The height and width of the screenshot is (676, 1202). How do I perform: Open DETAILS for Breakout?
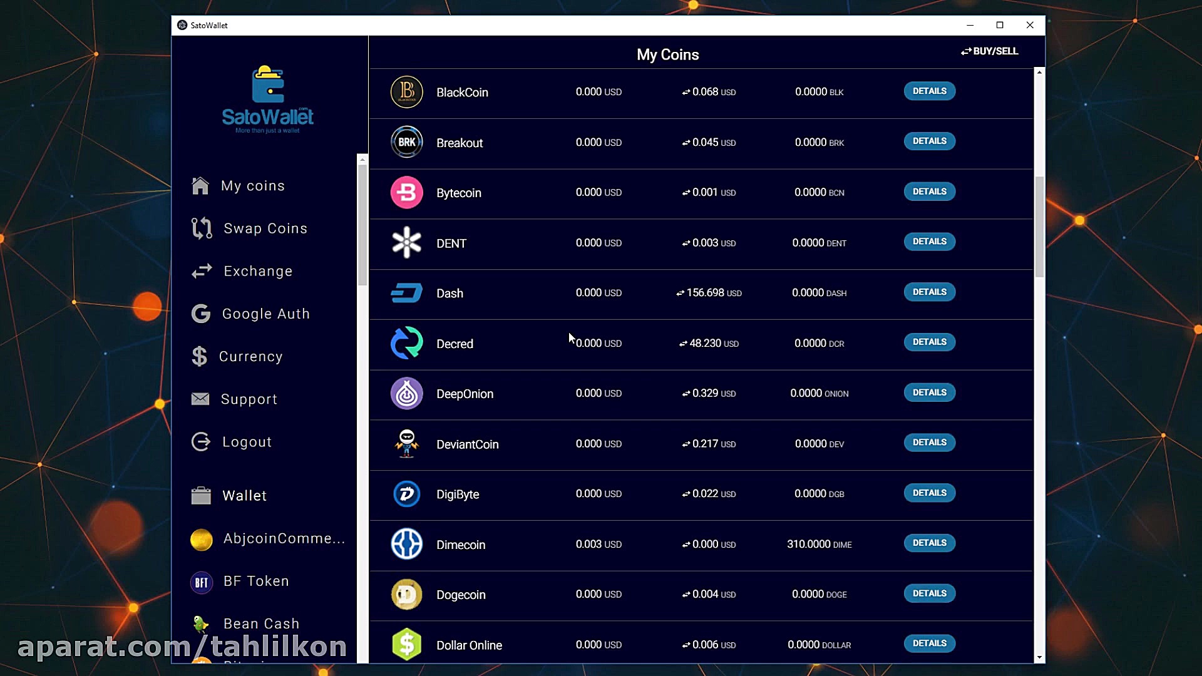point(929,141)
